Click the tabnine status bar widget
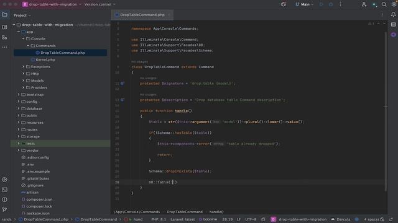Viewport: 398px width, 223px height. (x=208, y=219)
